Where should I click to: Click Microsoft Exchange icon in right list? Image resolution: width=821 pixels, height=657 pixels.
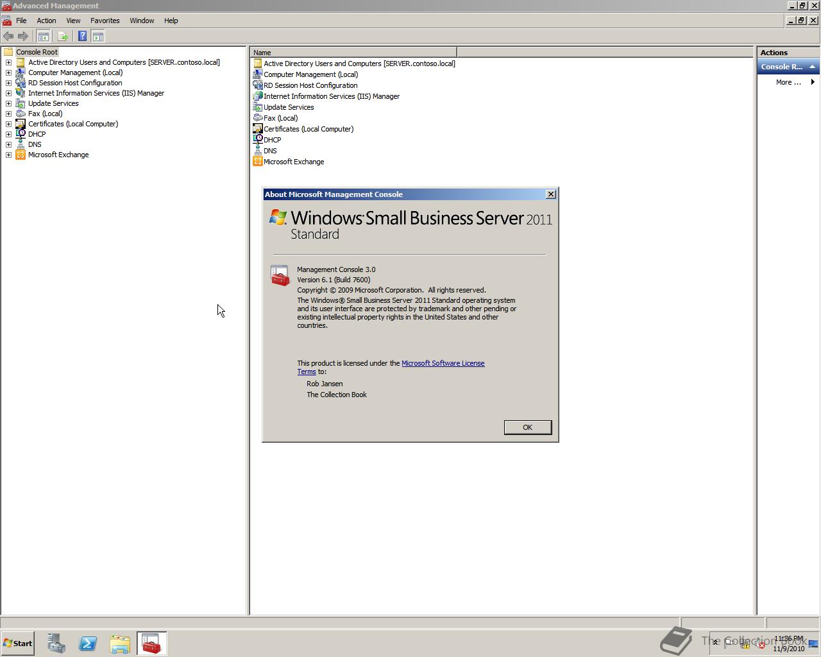click(x=257, y=162)
